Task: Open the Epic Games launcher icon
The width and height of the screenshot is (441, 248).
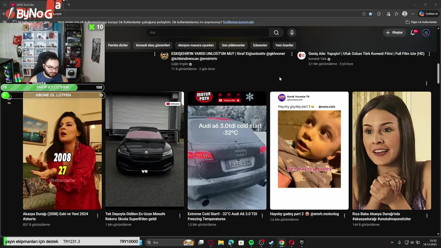Action: 302,242
